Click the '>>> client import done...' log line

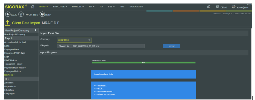point(105,95)
